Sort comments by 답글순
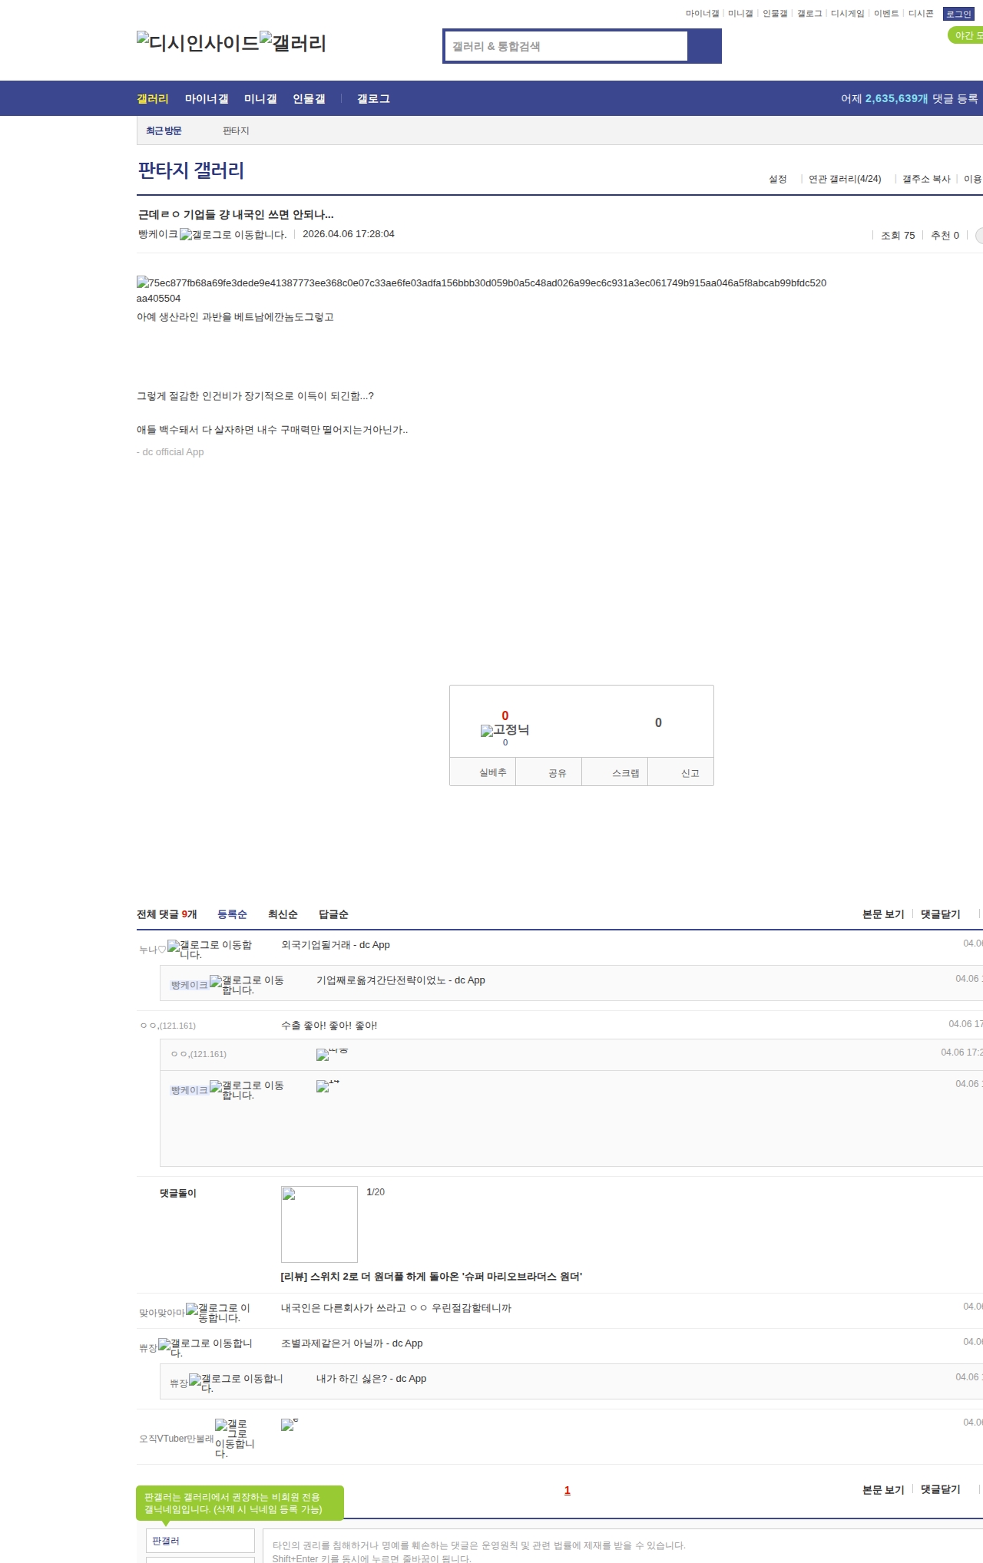 point(333,914)
